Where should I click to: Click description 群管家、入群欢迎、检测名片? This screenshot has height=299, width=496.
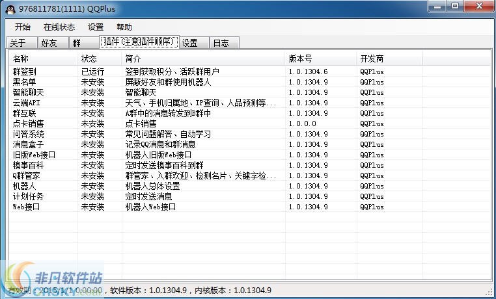(x=200, y=176)
